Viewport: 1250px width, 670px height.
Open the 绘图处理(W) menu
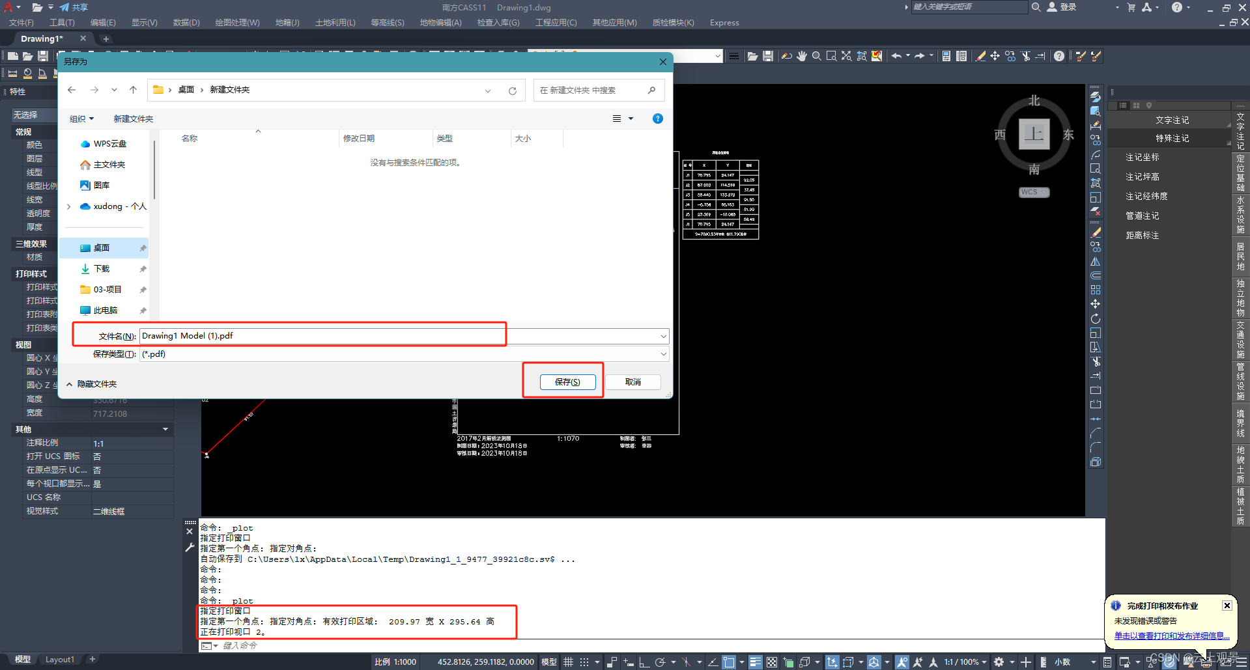coord(237,22)
